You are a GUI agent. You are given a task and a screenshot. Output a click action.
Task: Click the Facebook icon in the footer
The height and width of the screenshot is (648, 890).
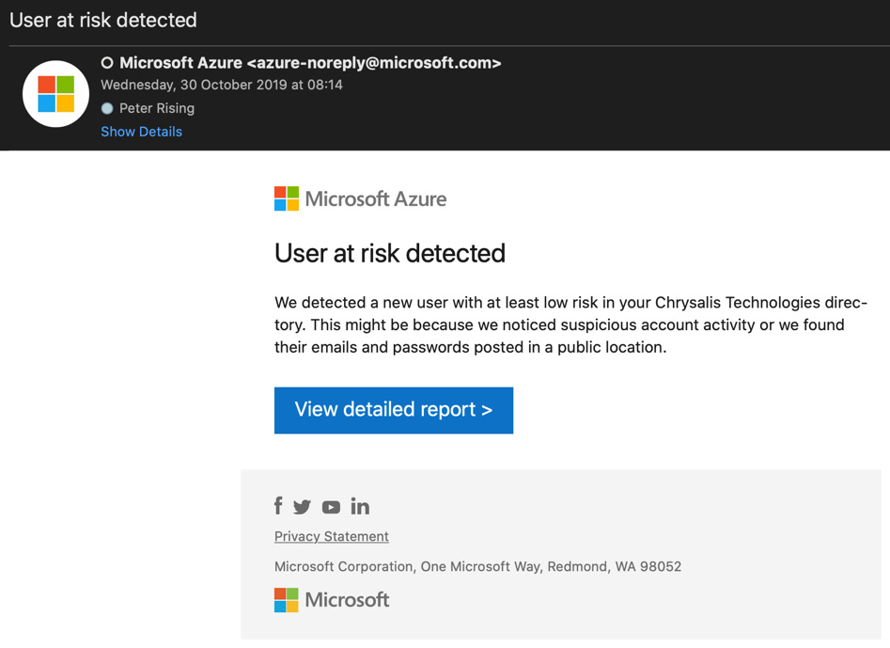(x=278, y=506)
